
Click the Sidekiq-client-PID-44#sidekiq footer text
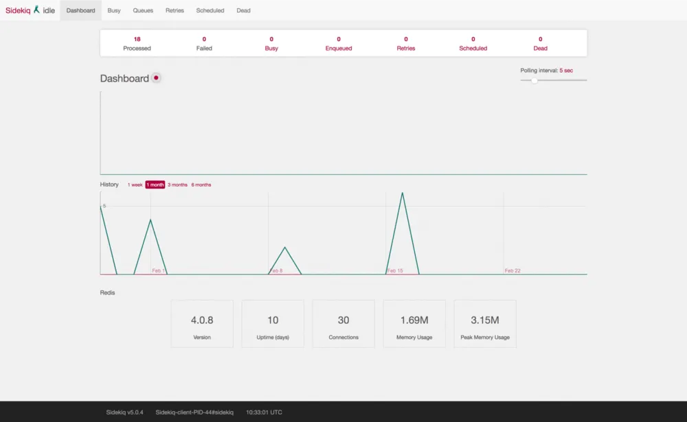(x=194, y=412)
